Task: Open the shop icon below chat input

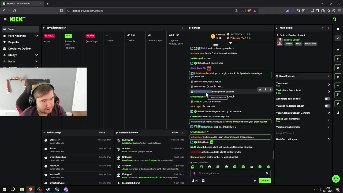Action: tap(203, 181)
